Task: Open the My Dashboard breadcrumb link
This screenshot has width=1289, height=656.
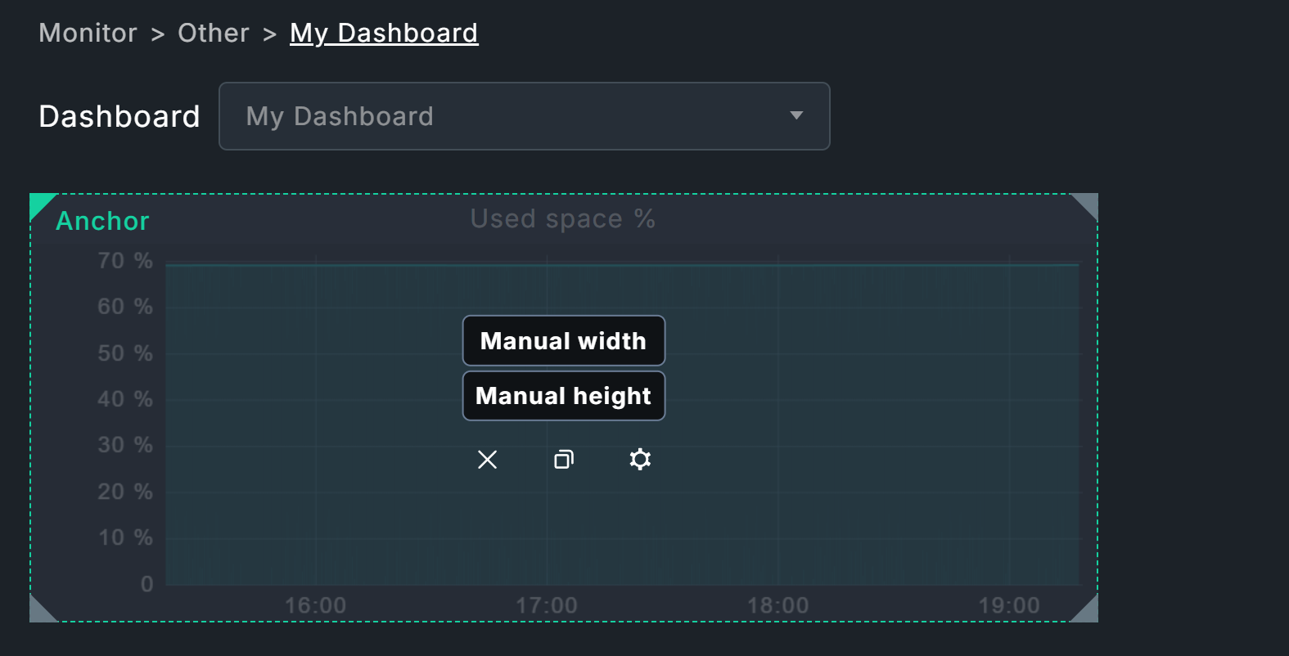Action: 384,33
